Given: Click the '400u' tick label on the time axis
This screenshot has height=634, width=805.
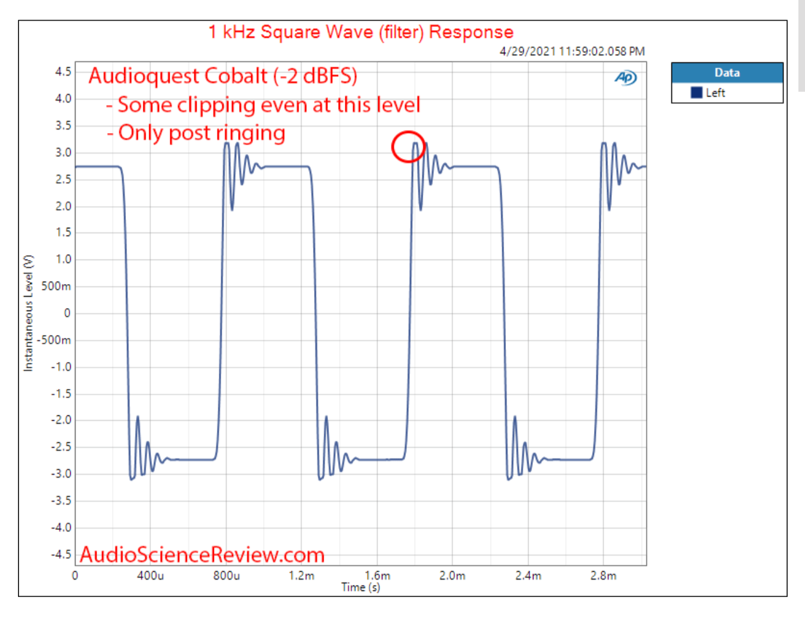Looking at the screenshot, I should coord(150,575).
